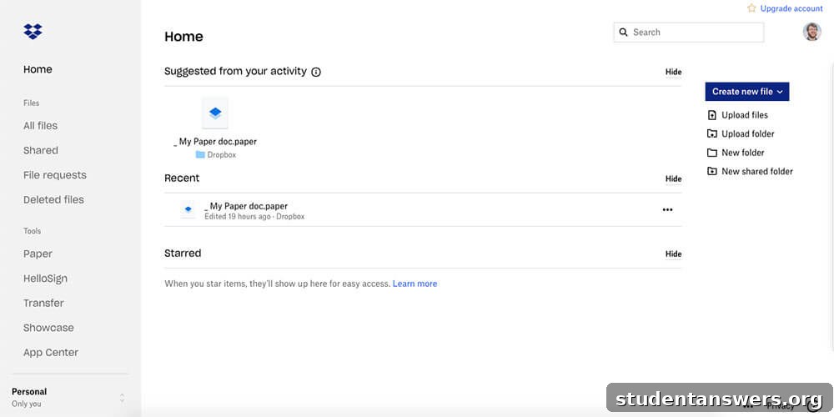Click the Dropbox logo icon

[x=33, y=32]
